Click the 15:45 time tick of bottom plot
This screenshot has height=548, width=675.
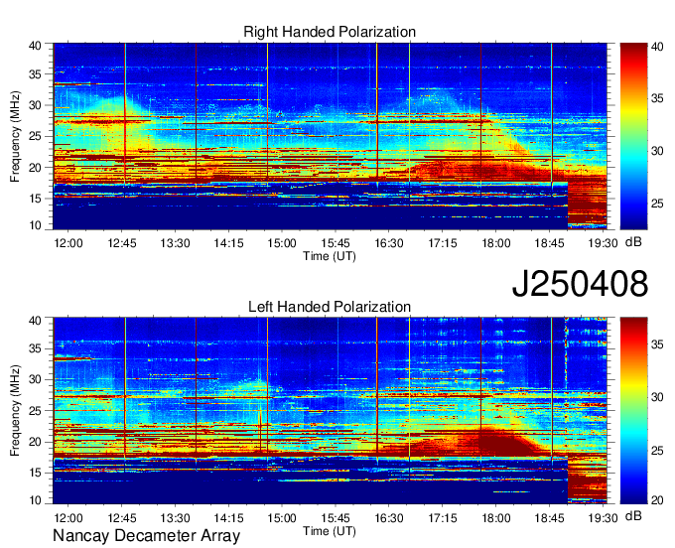click(x=336, y=518)
